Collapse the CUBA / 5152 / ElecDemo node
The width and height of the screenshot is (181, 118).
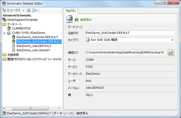pos(4,33)
